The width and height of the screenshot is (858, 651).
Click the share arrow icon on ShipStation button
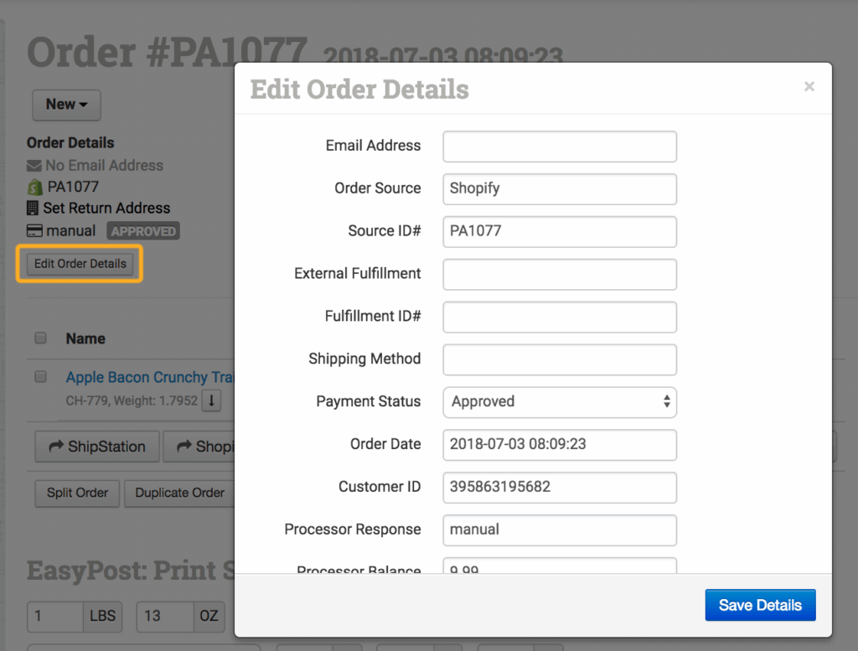tap(56, 447)
